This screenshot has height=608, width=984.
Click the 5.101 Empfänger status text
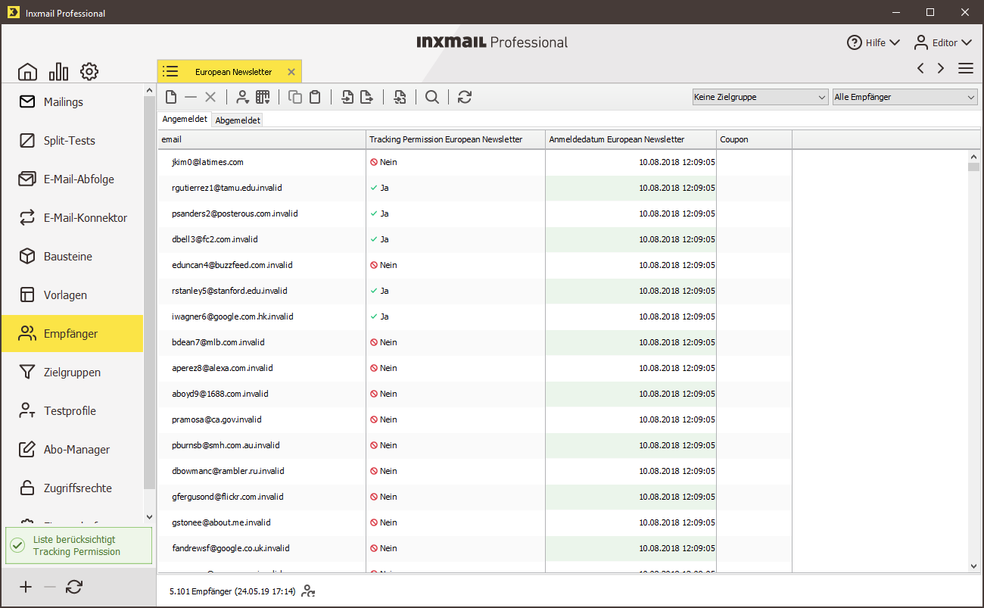click(232, 591)
